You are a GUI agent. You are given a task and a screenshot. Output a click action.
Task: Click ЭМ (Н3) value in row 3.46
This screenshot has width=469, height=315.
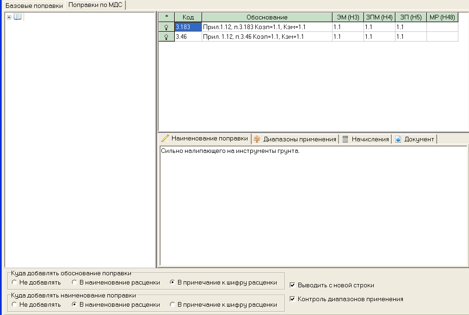click(x=348, y=37)
